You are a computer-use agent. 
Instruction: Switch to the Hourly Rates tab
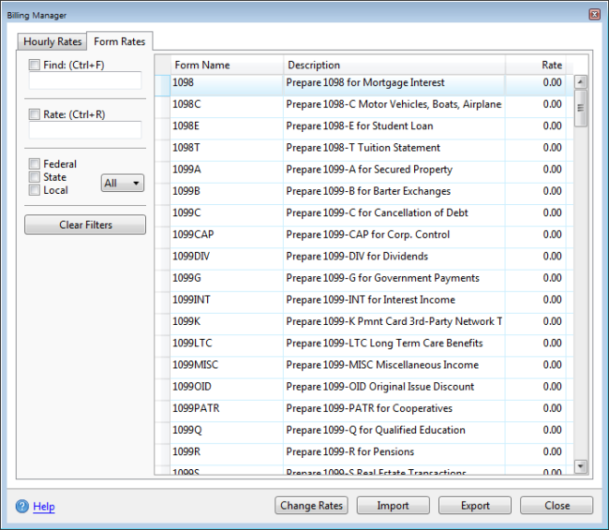(x=52, y=42)
